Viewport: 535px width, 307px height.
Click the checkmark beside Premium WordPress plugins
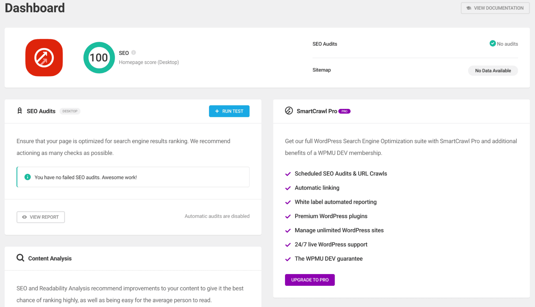[288, 217]
